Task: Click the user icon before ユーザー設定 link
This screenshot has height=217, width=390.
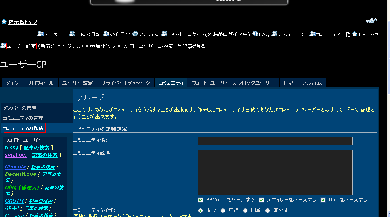Action: click(3, 45)
